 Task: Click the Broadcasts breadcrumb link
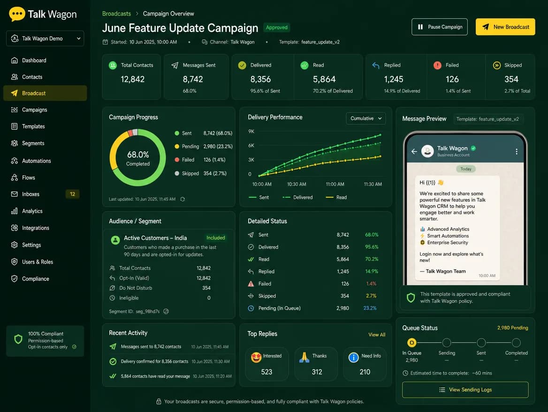[x=116, y=14]
